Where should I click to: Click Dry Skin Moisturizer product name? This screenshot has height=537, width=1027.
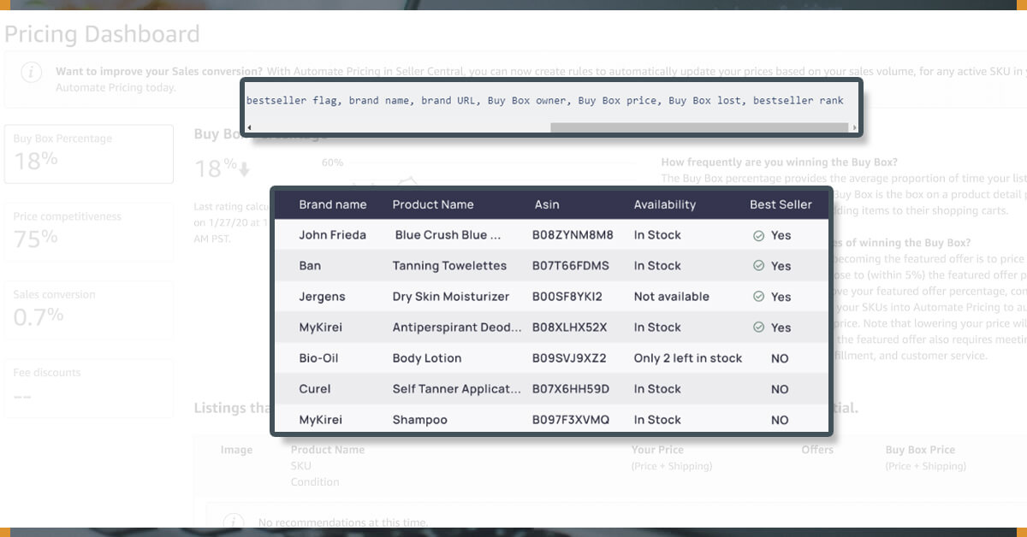[x=451, y=297]
